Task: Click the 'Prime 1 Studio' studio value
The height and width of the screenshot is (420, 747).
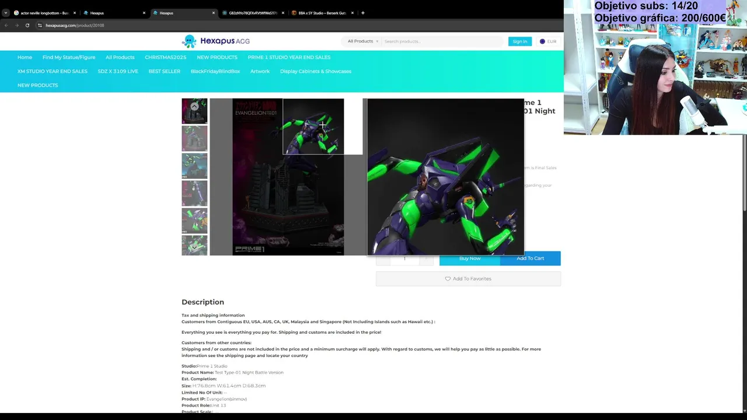Action: click(x=212, y=366)
